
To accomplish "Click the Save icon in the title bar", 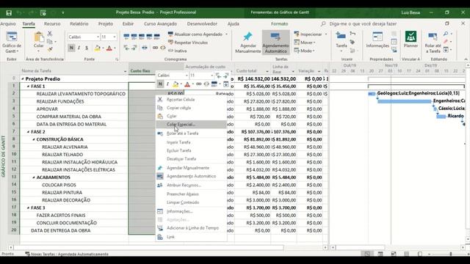I will click(9, 13).
